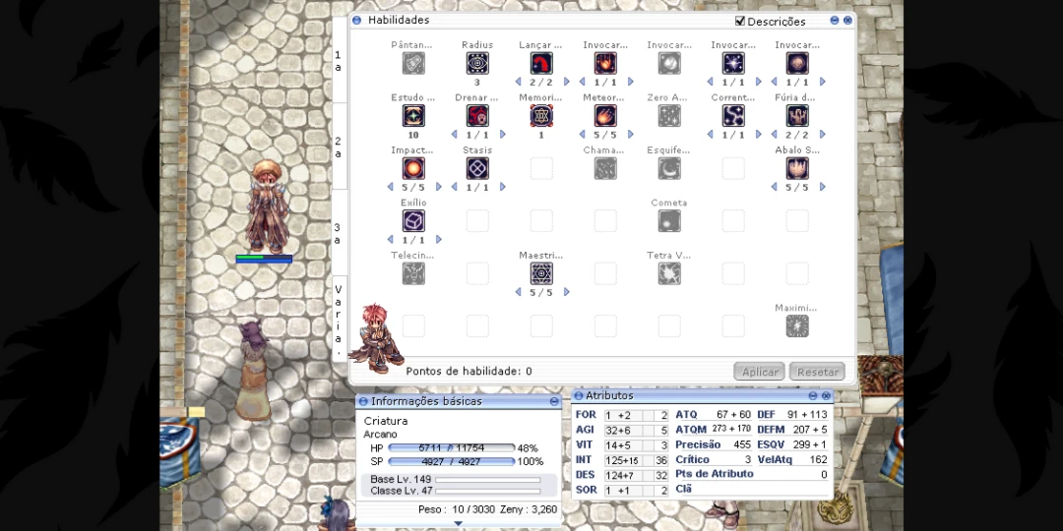This screenshot has height=531, width=1063.
Task: Click the Pts de Atributo label
Action: [715, 474]
